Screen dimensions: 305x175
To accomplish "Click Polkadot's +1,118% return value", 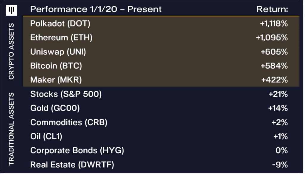I will coord(274,24).
